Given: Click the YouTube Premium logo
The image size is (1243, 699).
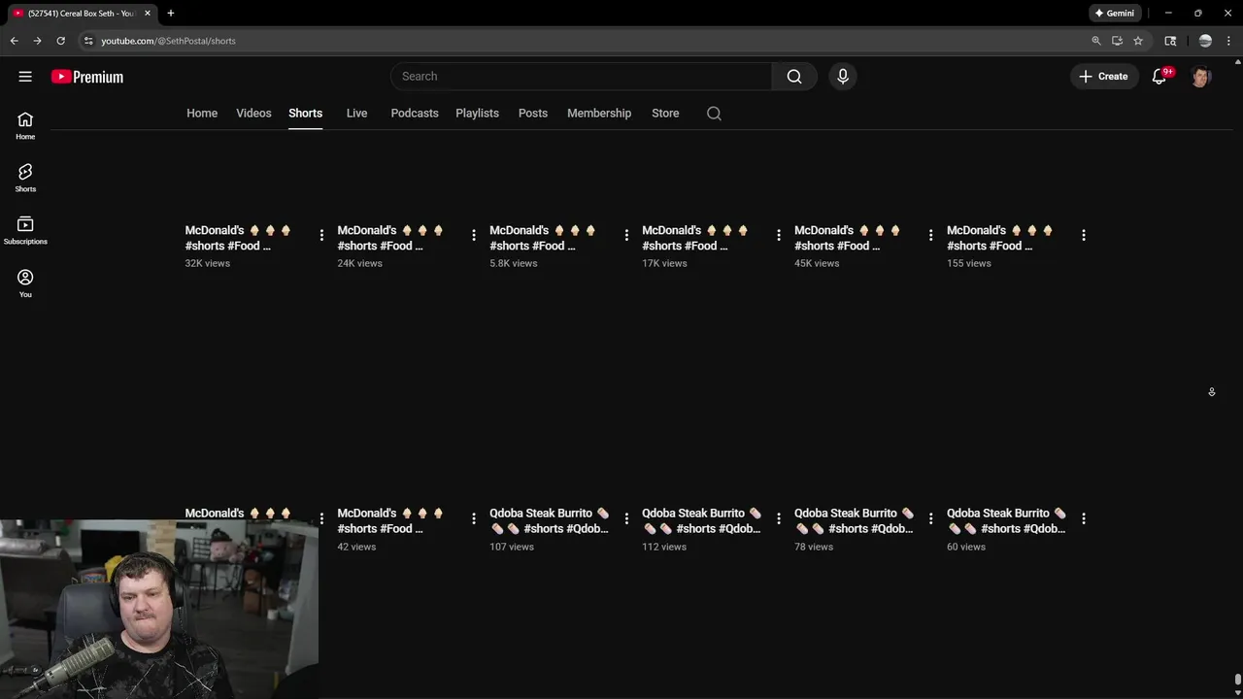Looking at the screenshot, I should [87, 77].
